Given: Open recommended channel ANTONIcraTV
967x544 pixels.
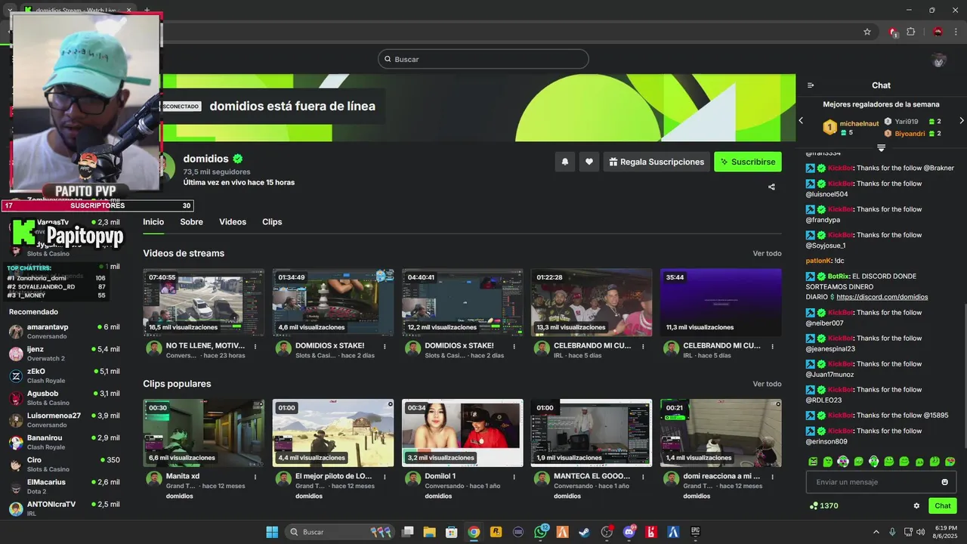Looking at the screenshot, I should (64, 508).
